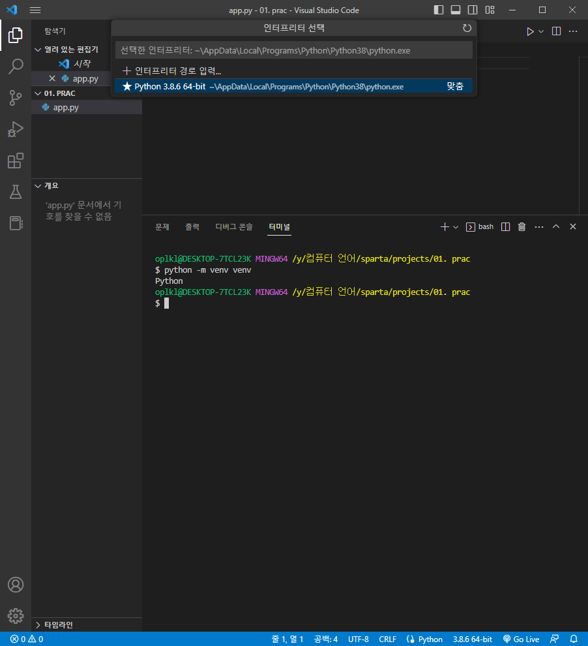The image size is (588, 646).
Task: Open the Run and Debug view
Action: point(16,129)
